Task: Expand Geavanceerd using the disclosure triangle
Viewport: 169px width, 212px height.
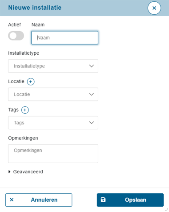Action: click(9, 172)
